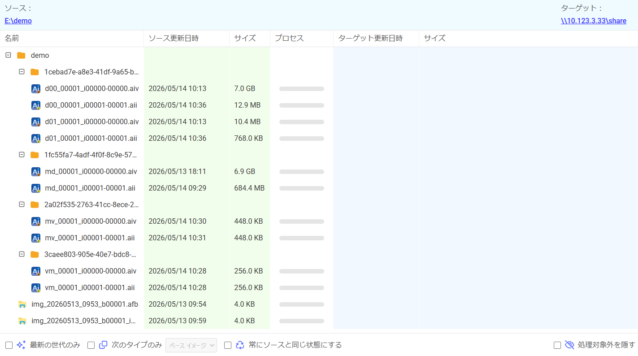The height and width of the screenshot is (356, 638).
Task: Open the E:\demo source path link
Action: [18, 21]
